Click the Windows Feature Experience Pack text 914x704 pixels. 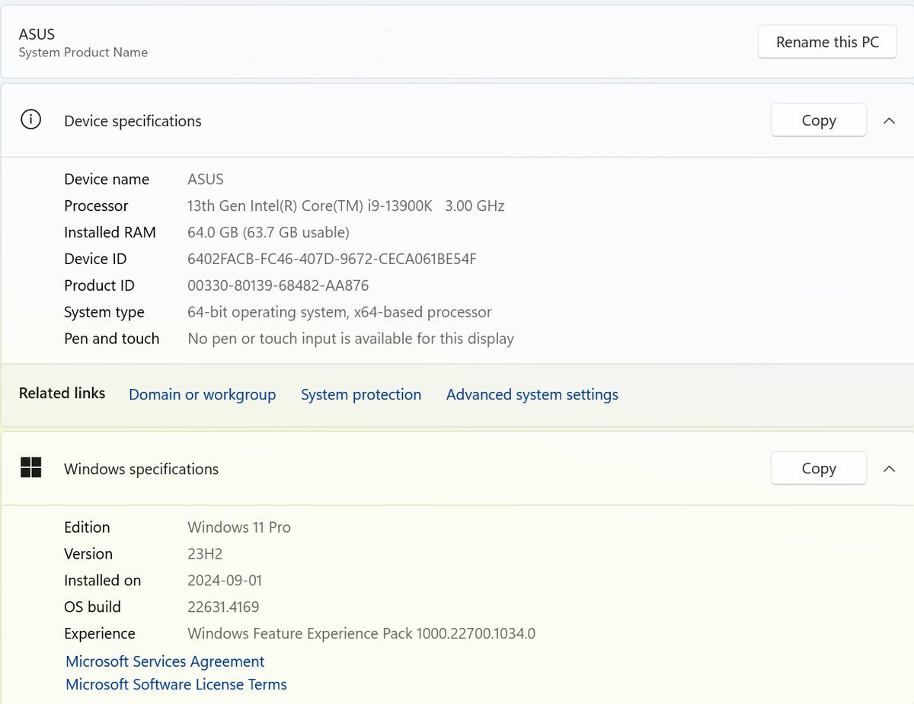362,633
